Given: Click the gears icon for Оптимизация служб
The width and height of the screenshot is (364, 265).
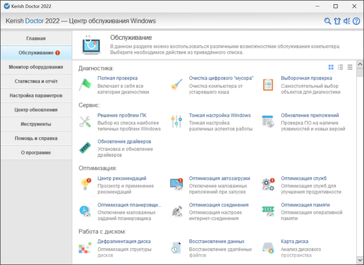Looking at the screenshot, I should 268,184.
